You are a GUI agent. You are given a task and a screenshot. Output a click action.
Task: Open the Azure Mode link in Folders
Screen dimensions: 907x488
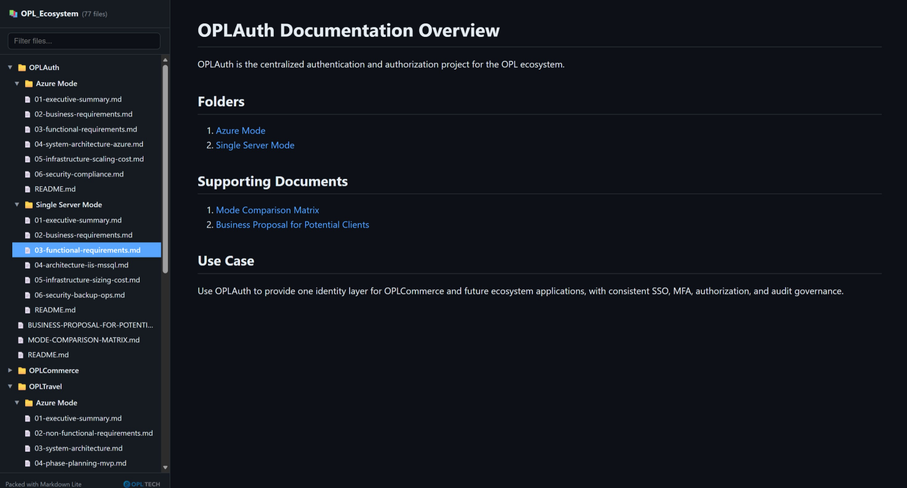click(241, 130)
